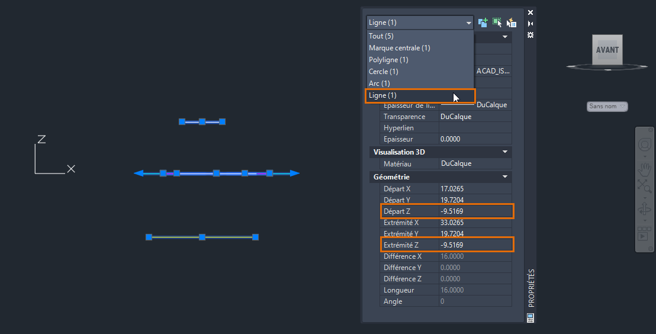Choose Ligne (1) from the dropdown list
The image size is (656, 334).
[420, 95]
